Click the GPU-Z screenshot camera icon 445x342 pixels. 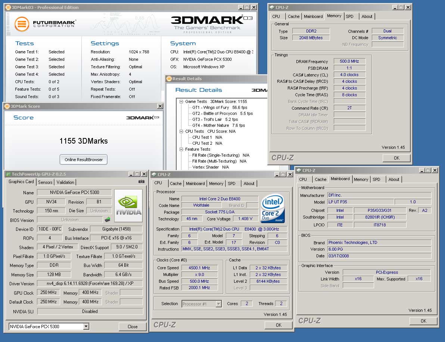tap(141, 182)
